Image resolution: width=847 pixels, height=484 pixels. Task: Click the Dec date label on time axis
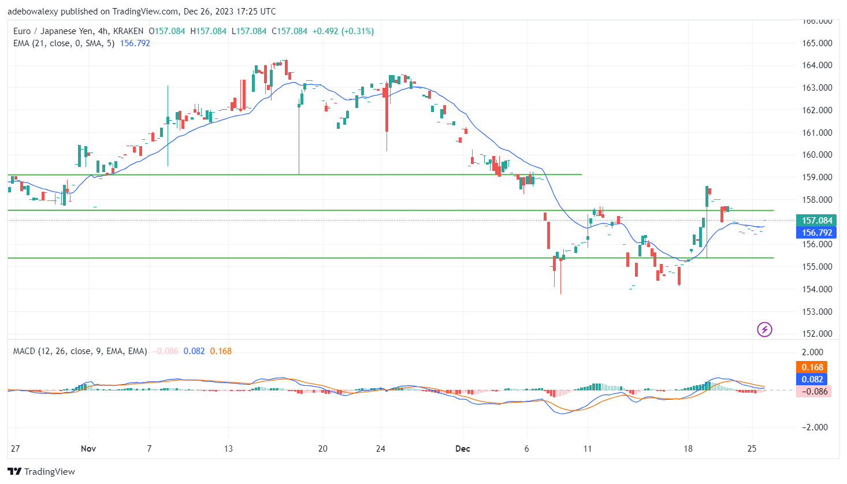pos(462,449)
